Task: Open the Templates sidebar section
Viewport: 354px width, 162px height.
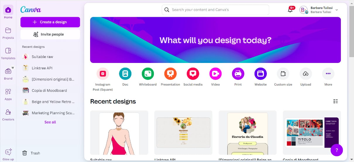Action: 8,54
